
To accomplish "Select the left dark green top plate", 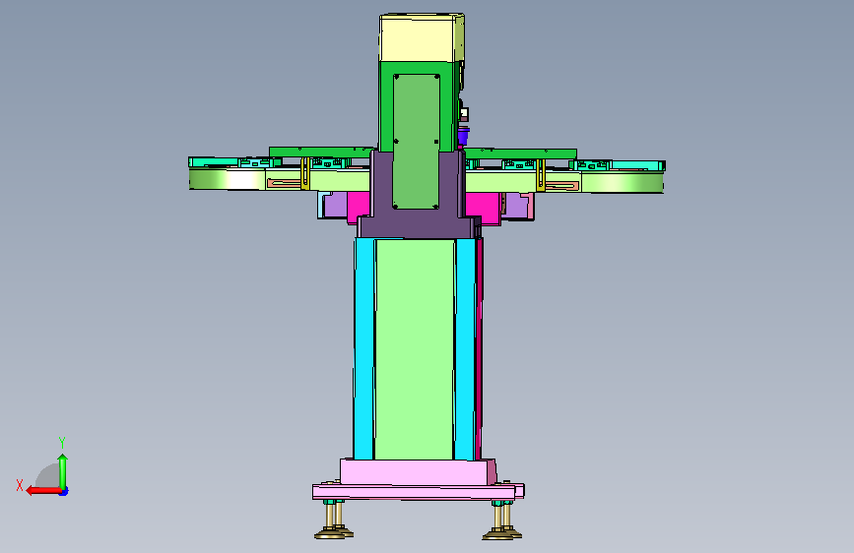I will pyautogui.click(x=321, y=152).
